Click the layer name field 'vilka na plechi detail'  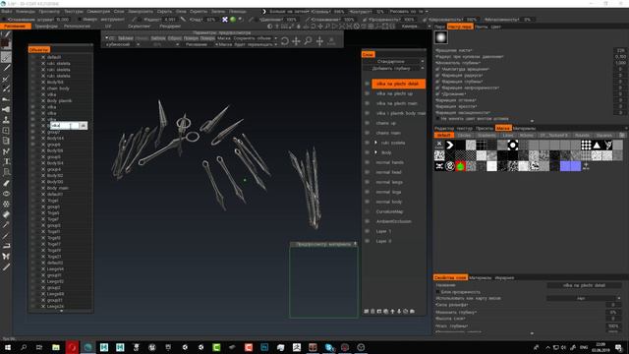click(584, 285)
